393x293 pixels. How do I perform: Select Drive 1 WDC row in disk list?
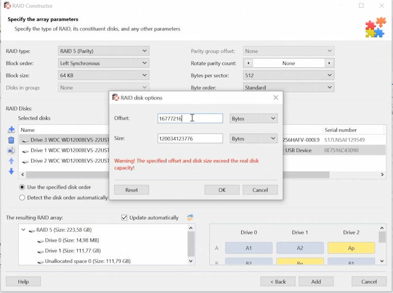(64, 150)
